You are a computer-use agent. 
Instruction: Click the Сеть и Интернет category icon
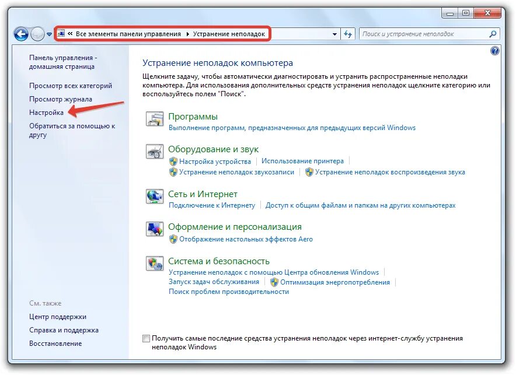[x=155, y=197]
